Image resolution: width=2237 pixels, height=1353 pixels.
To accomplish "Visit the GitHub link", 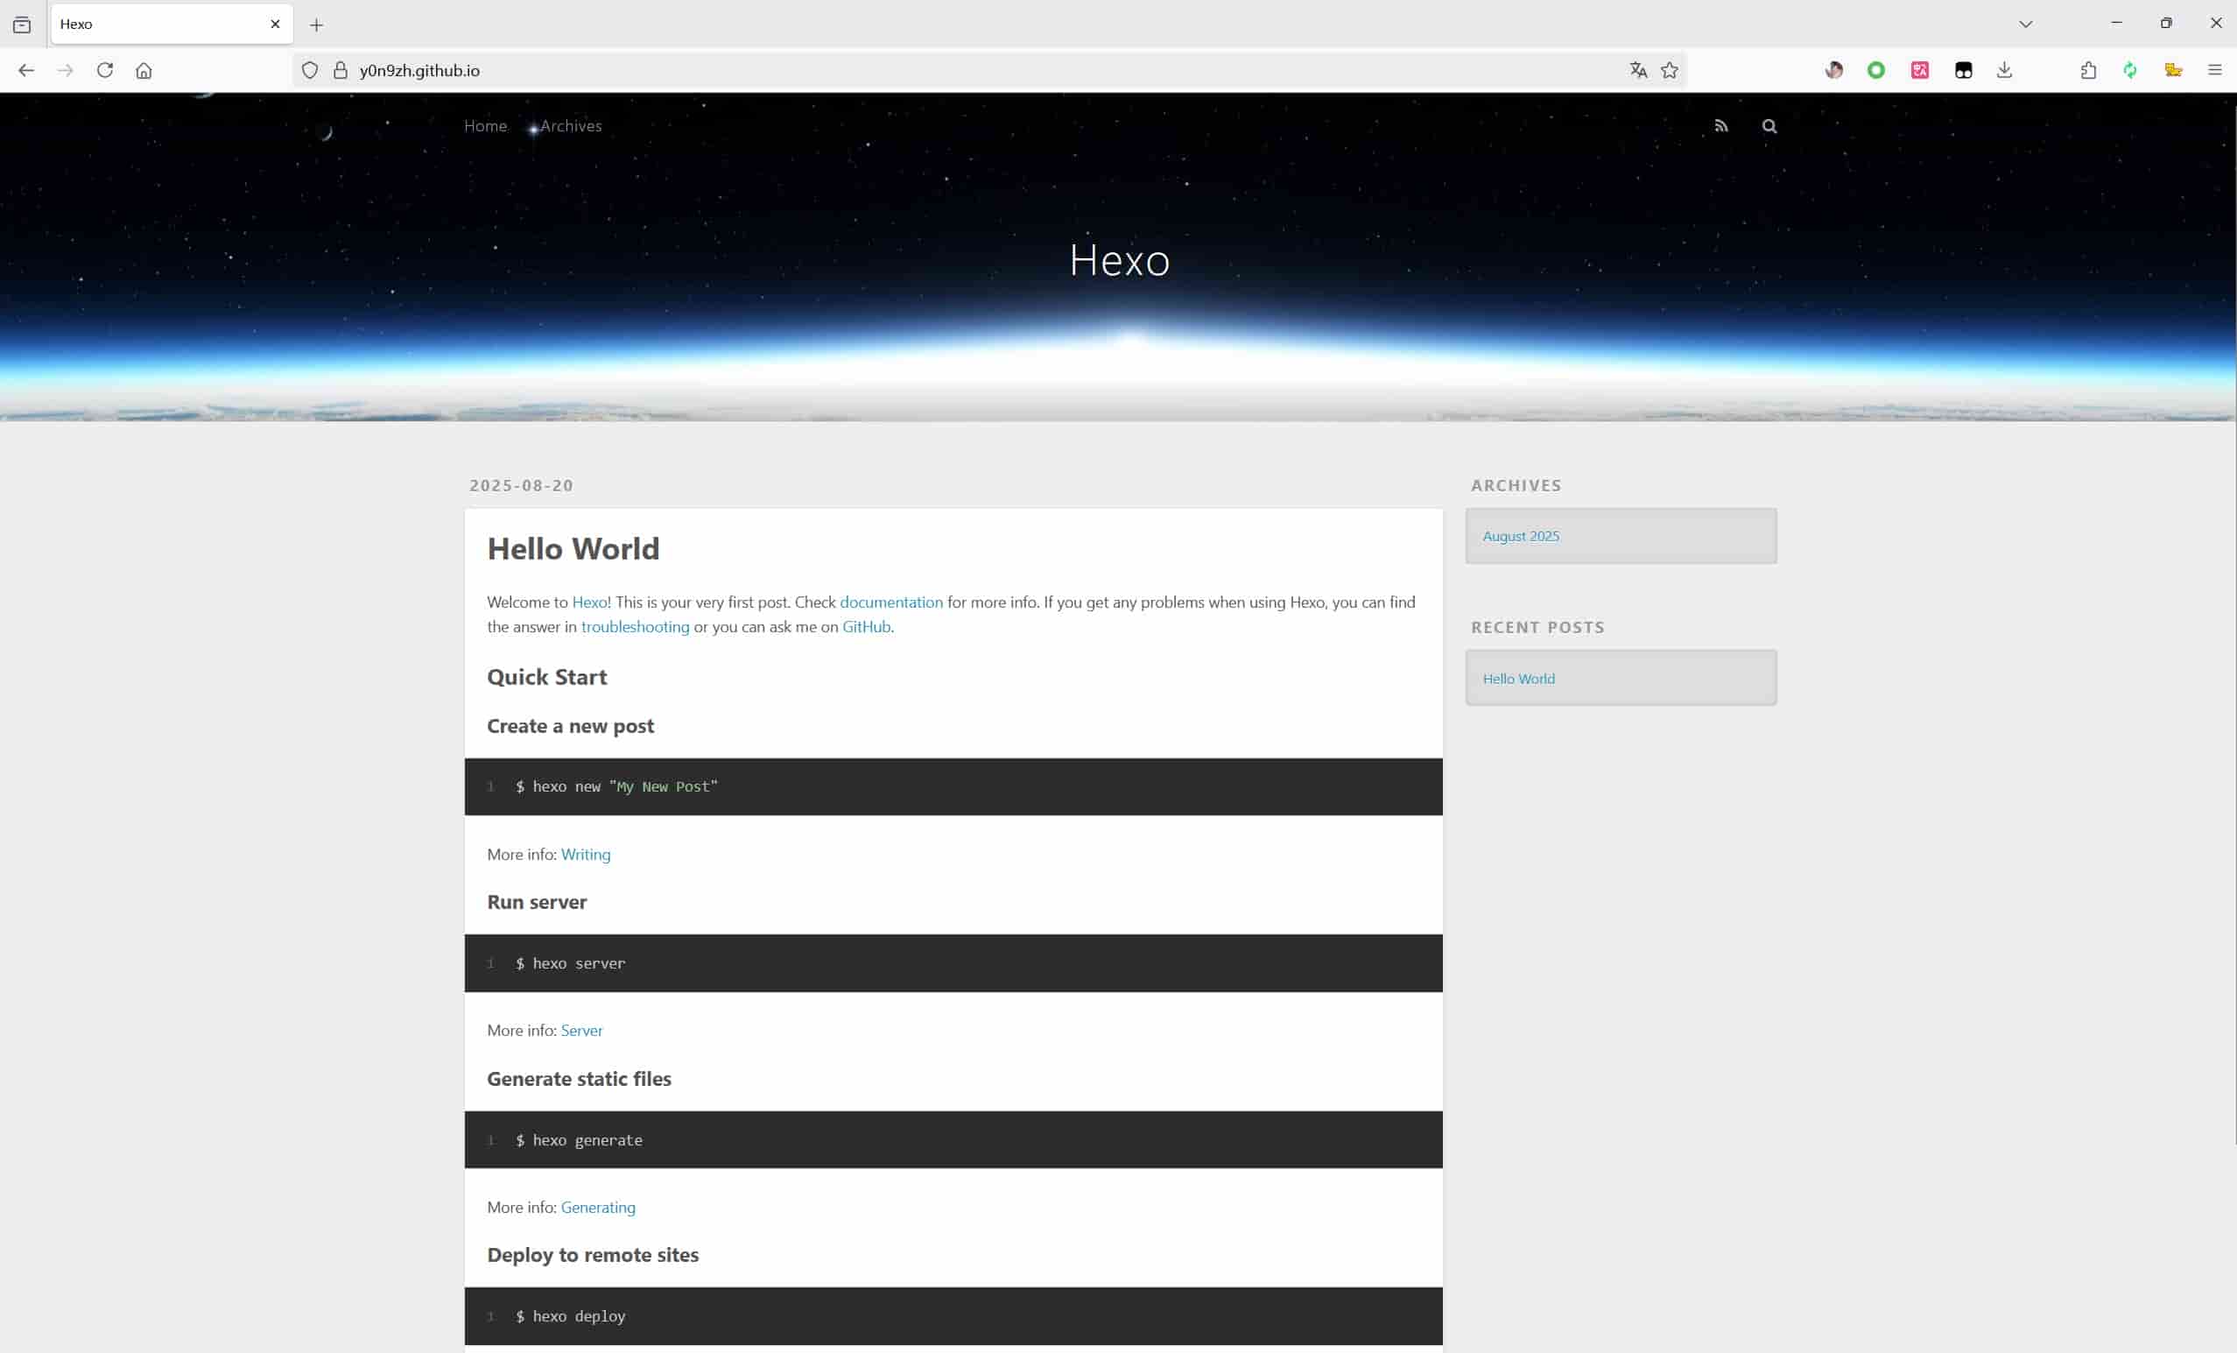I will (x=866, y=626).
